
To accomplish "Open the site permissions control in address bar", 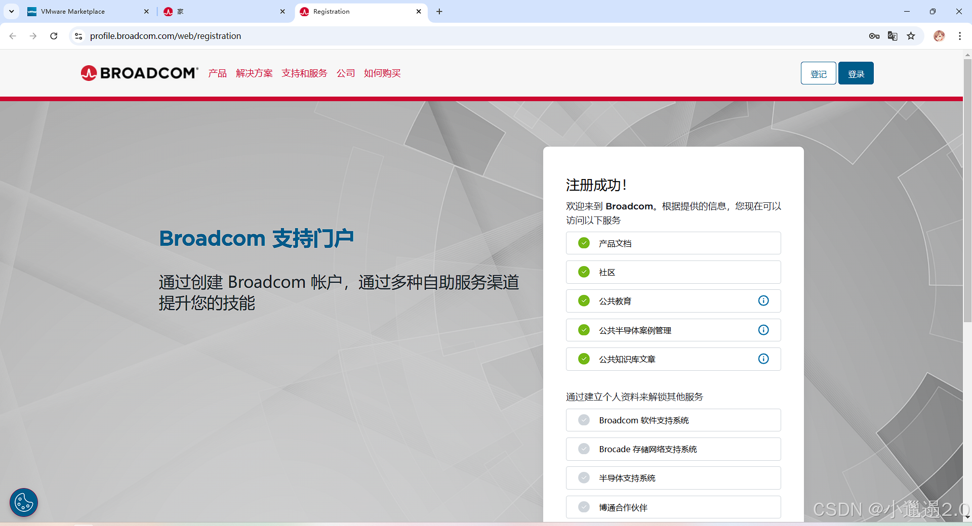I will point(78,36).
